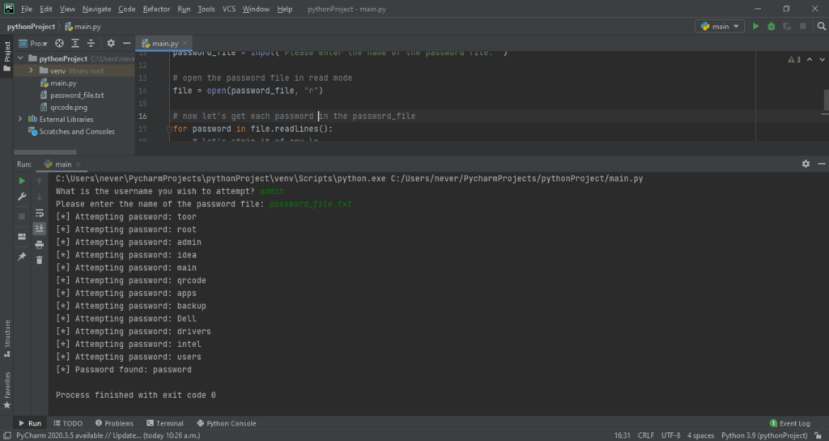Screen dimensions: 829x441
Task: Clear console output with the trash icon
Action: 39,260
